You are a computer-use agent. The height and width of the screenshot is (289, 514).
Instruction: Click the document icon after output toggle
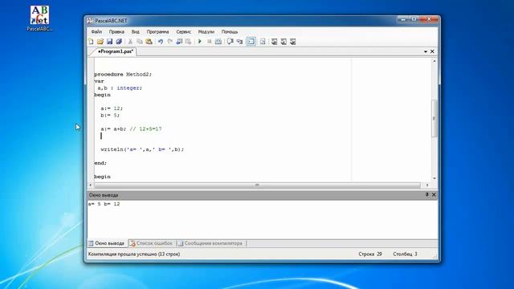(263, 41)
